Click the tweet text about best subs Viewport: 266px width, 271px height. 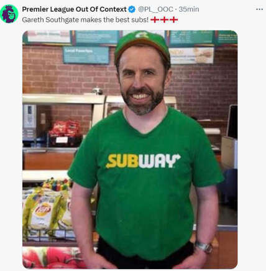[85, 20]
